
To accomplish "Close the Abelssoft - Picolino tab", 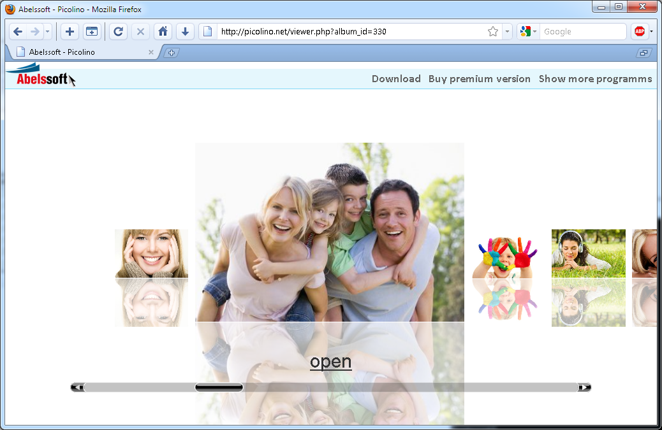I will tap(151, 52).
